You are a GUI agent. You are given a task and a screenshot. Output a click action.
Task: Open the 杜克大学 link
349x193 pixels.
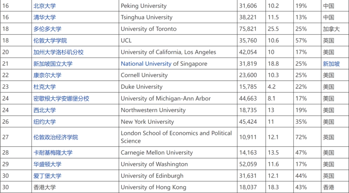tap(45, 87)
